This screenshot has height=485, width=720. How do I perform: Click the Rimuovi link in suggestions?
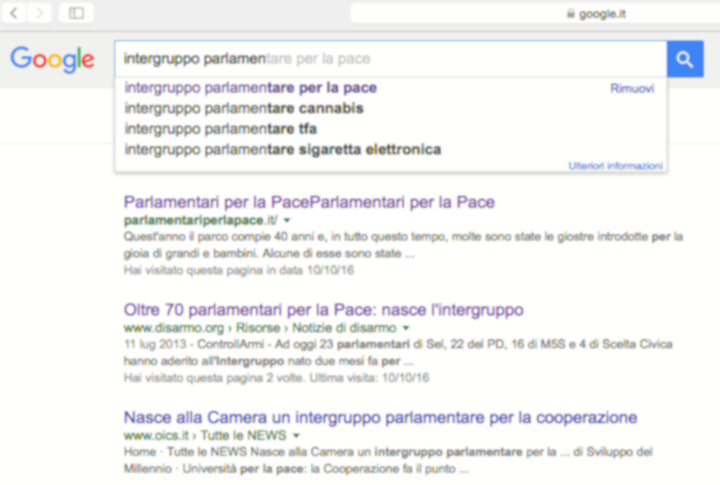(x=632, y=88)
